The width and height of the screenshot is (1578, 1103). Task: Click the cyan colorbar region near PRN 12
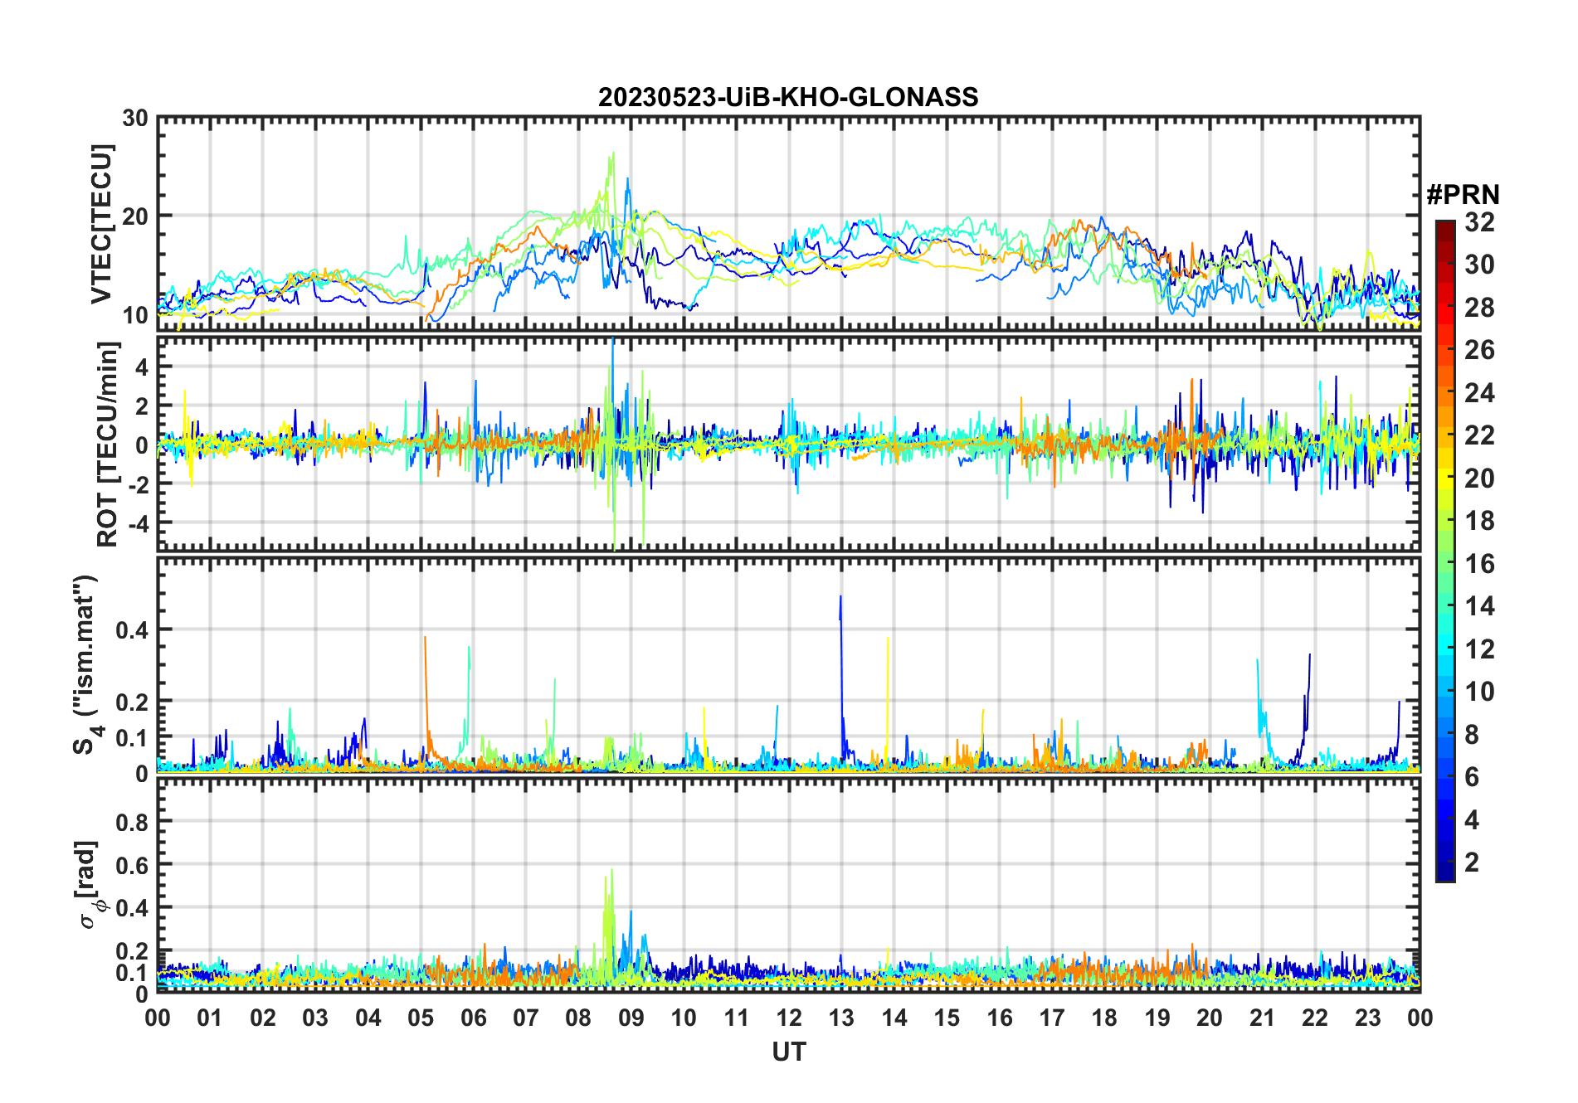coord(1445,649)
